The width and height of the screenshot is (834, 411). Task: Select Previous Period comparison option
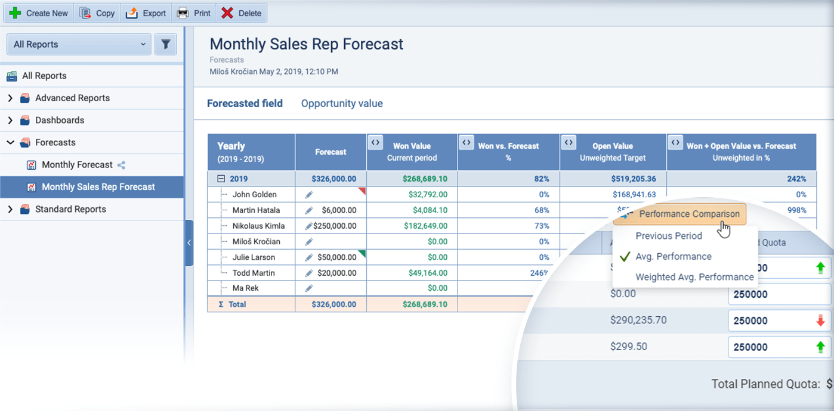(x=668, y=236)
